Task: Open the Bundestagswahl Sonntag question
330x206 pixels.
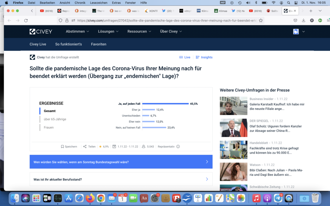Action: click(121, 162)
